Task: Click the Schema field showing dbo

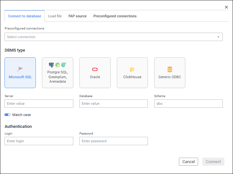Action: point(188,104)
